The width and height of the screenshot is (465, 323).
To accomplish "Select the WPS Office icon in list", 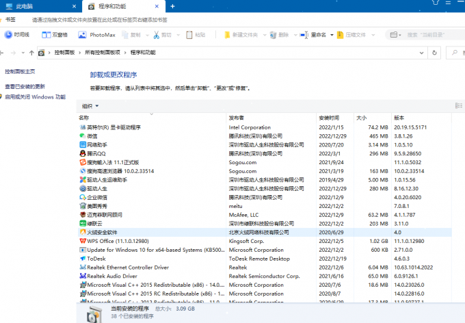I will click(83, 242).
